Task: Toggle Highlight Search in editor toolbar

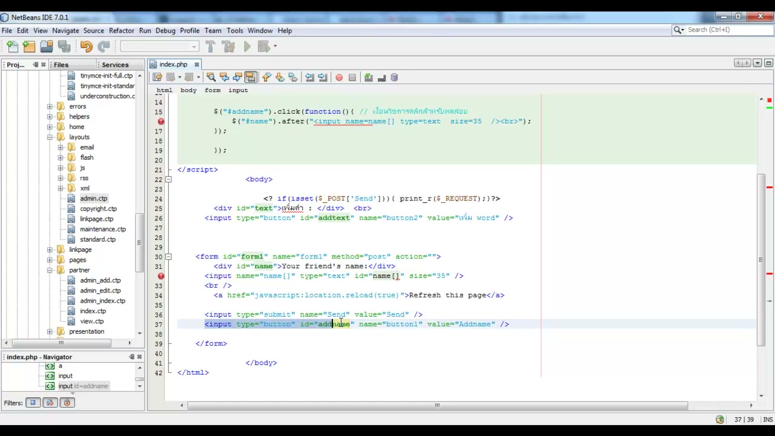Action: point(251,78)
